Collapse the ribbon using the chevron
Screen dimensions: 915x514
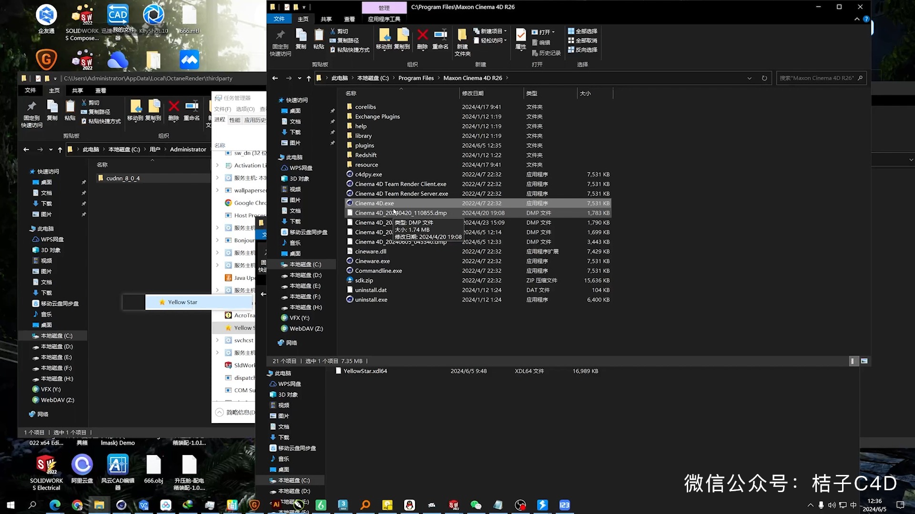(857, 19)
